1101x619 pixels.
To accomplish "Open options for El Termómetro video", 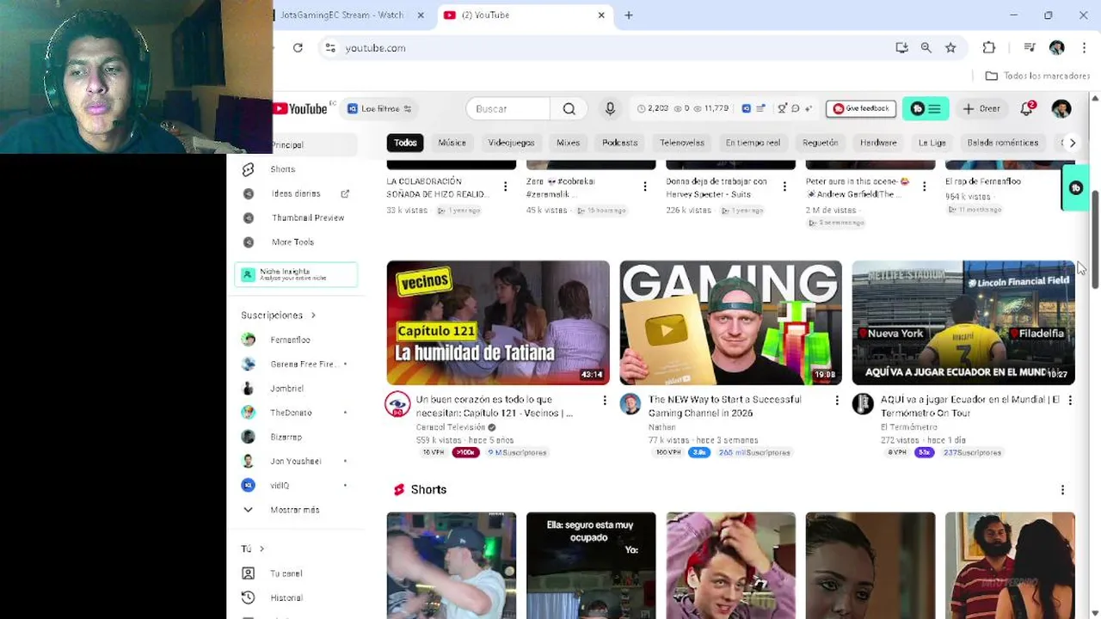I will (x=1070, y=401).
